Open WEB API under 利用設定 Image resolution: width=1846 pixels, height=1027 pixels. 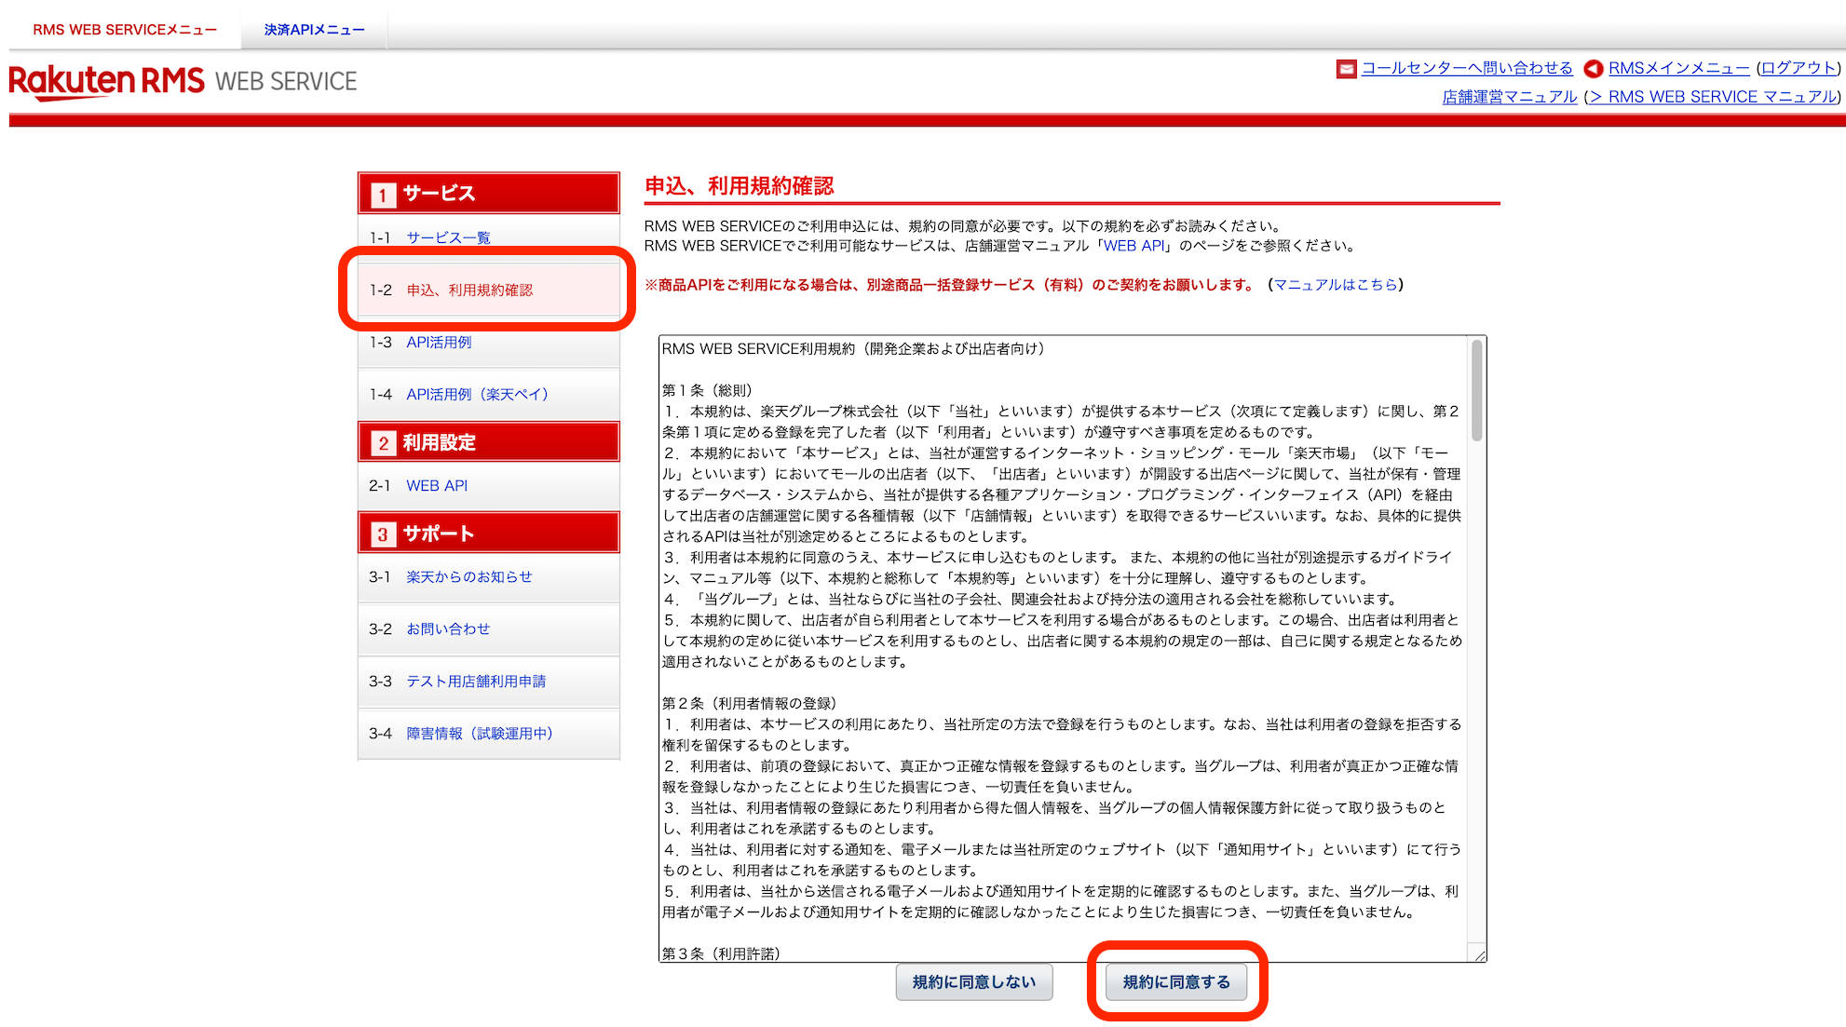click(x=437, y=486)
